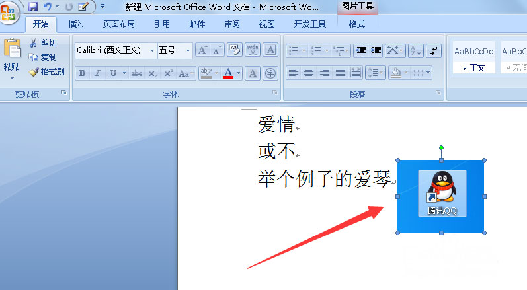Viewport: 527px width, 290px height.
Task: Apply the red font color
Action: pos(228,73)
